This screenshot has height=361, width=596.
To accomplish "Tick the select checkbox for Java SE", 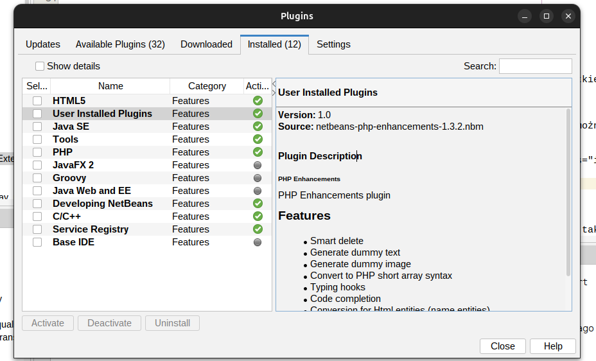I will (37, 127).
